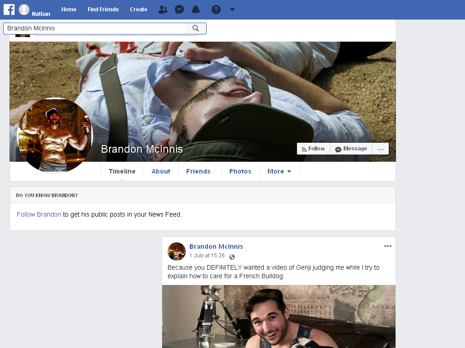The width and height of the screenshot is (465, 348).
Task: Click the Facebook logo icon
Action: point(9,10)
